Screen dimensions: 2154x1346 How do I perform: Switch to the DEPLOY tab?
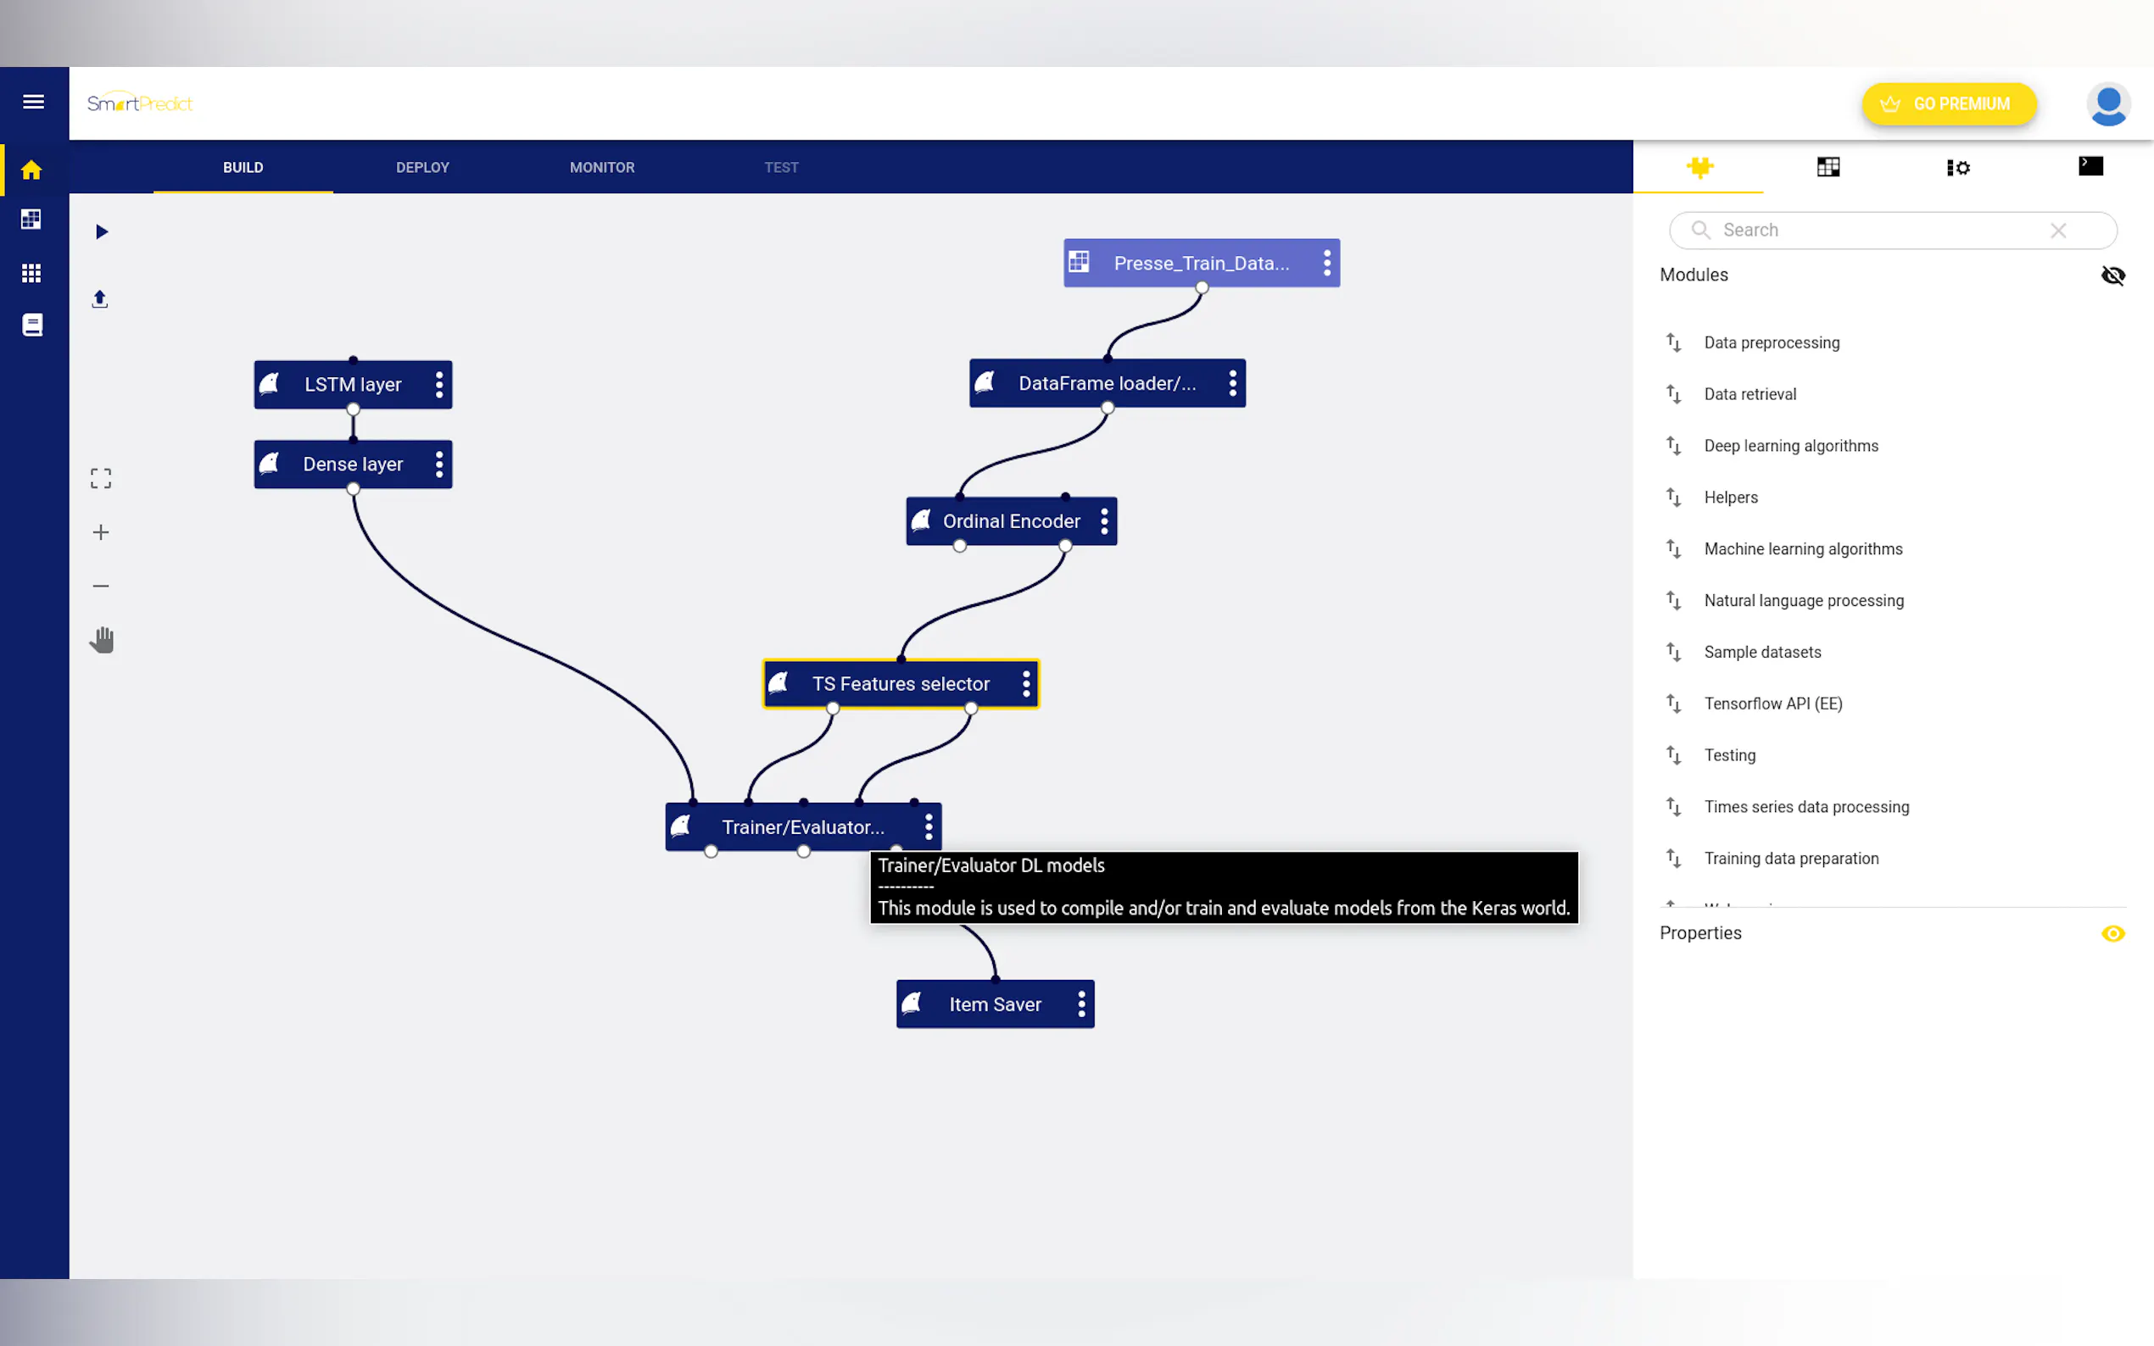[422, 167]
